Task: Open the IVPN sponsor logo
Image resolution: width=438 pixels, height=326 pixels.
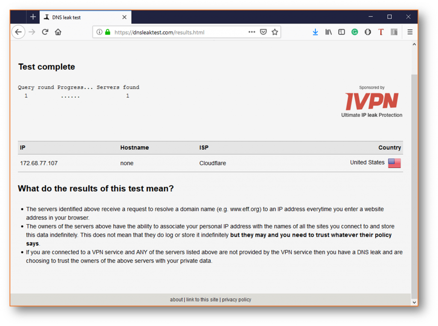Action: pos(372,101)
